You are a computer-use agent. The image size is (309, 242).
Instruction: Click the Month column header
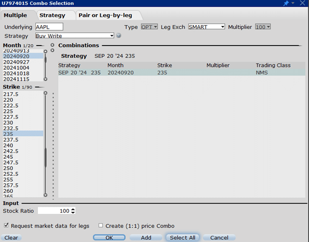115,65
